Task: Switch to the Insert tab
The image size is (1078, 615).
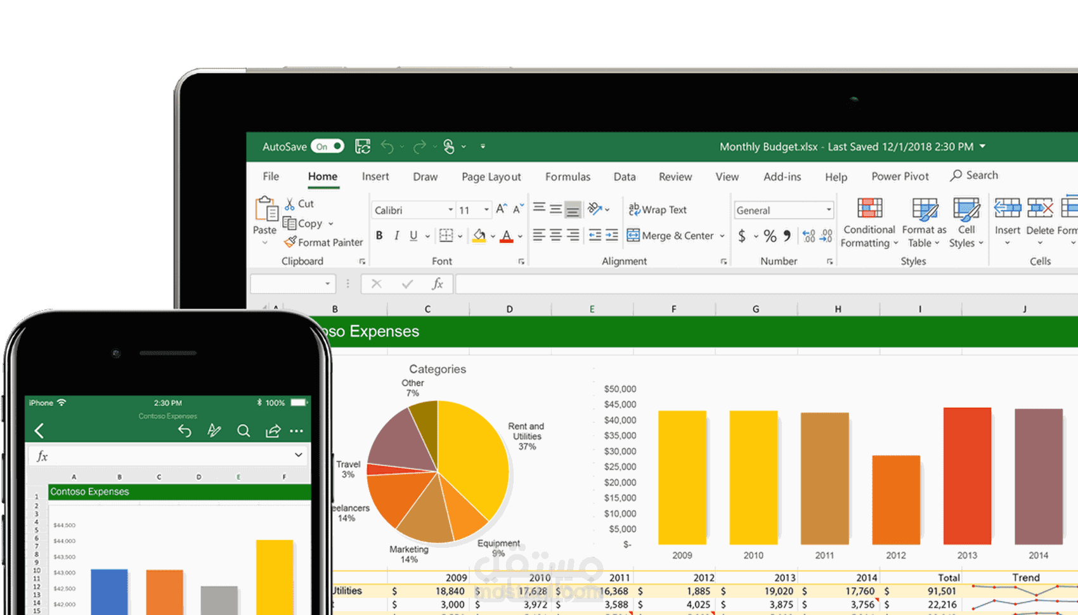Action: click(375, 176)
